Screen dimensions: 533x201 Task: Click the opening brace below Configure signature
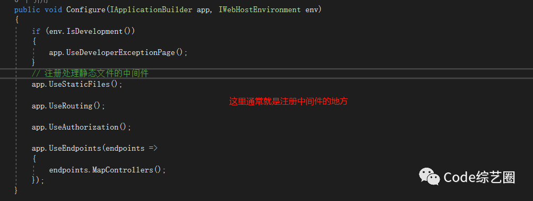point(16,20)
